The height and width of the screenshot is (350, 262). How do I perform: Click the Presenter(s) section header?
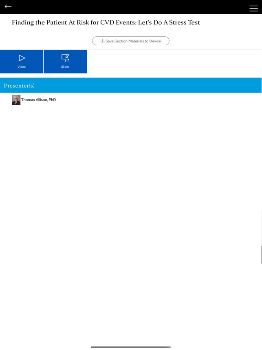tap(19, 86)
